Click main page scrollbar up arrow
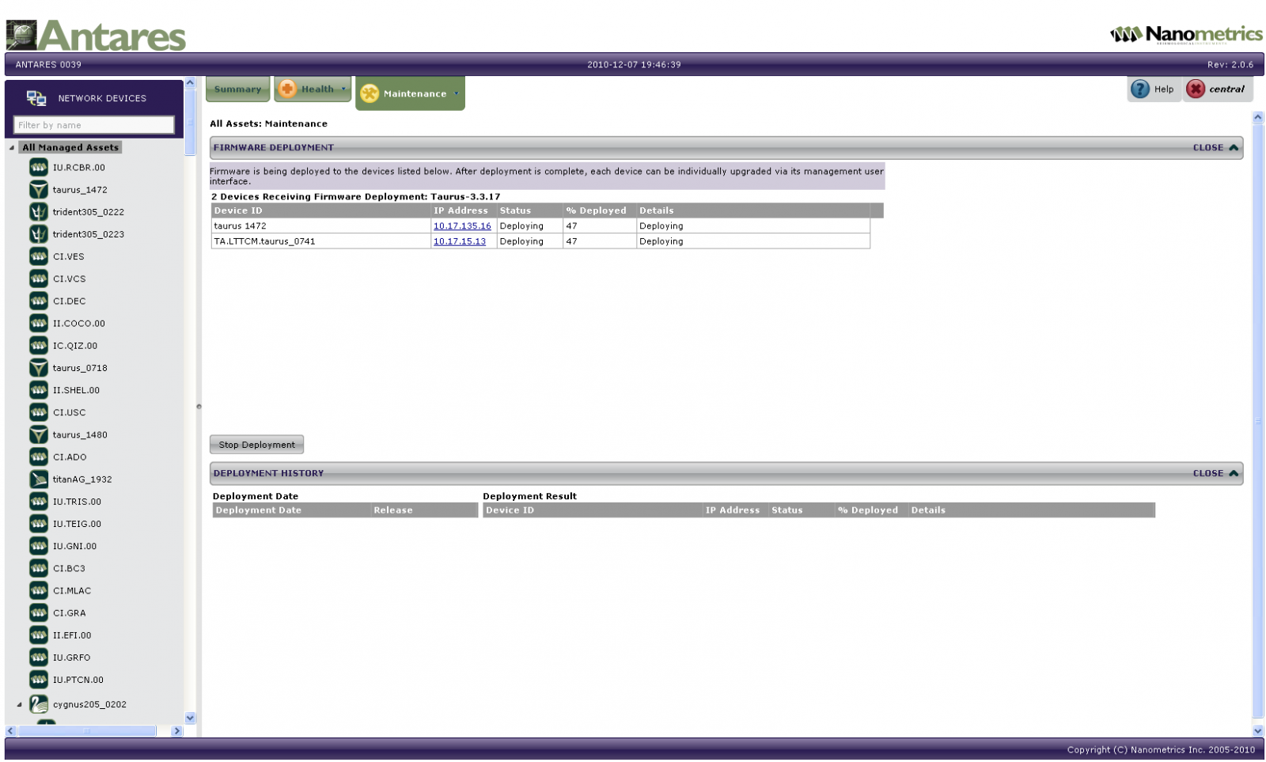Image resolution: width=1266 pixels, height=762 pixels. (1258, 117)
